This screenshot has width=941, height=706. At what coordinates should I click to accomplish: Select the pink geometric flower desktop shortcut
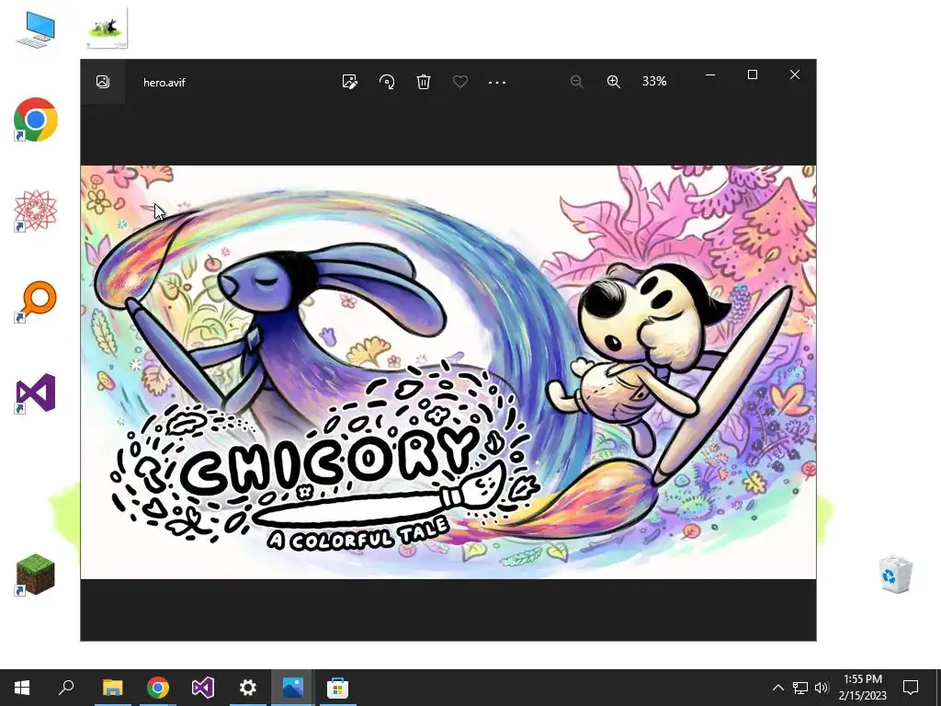point(36,211)
